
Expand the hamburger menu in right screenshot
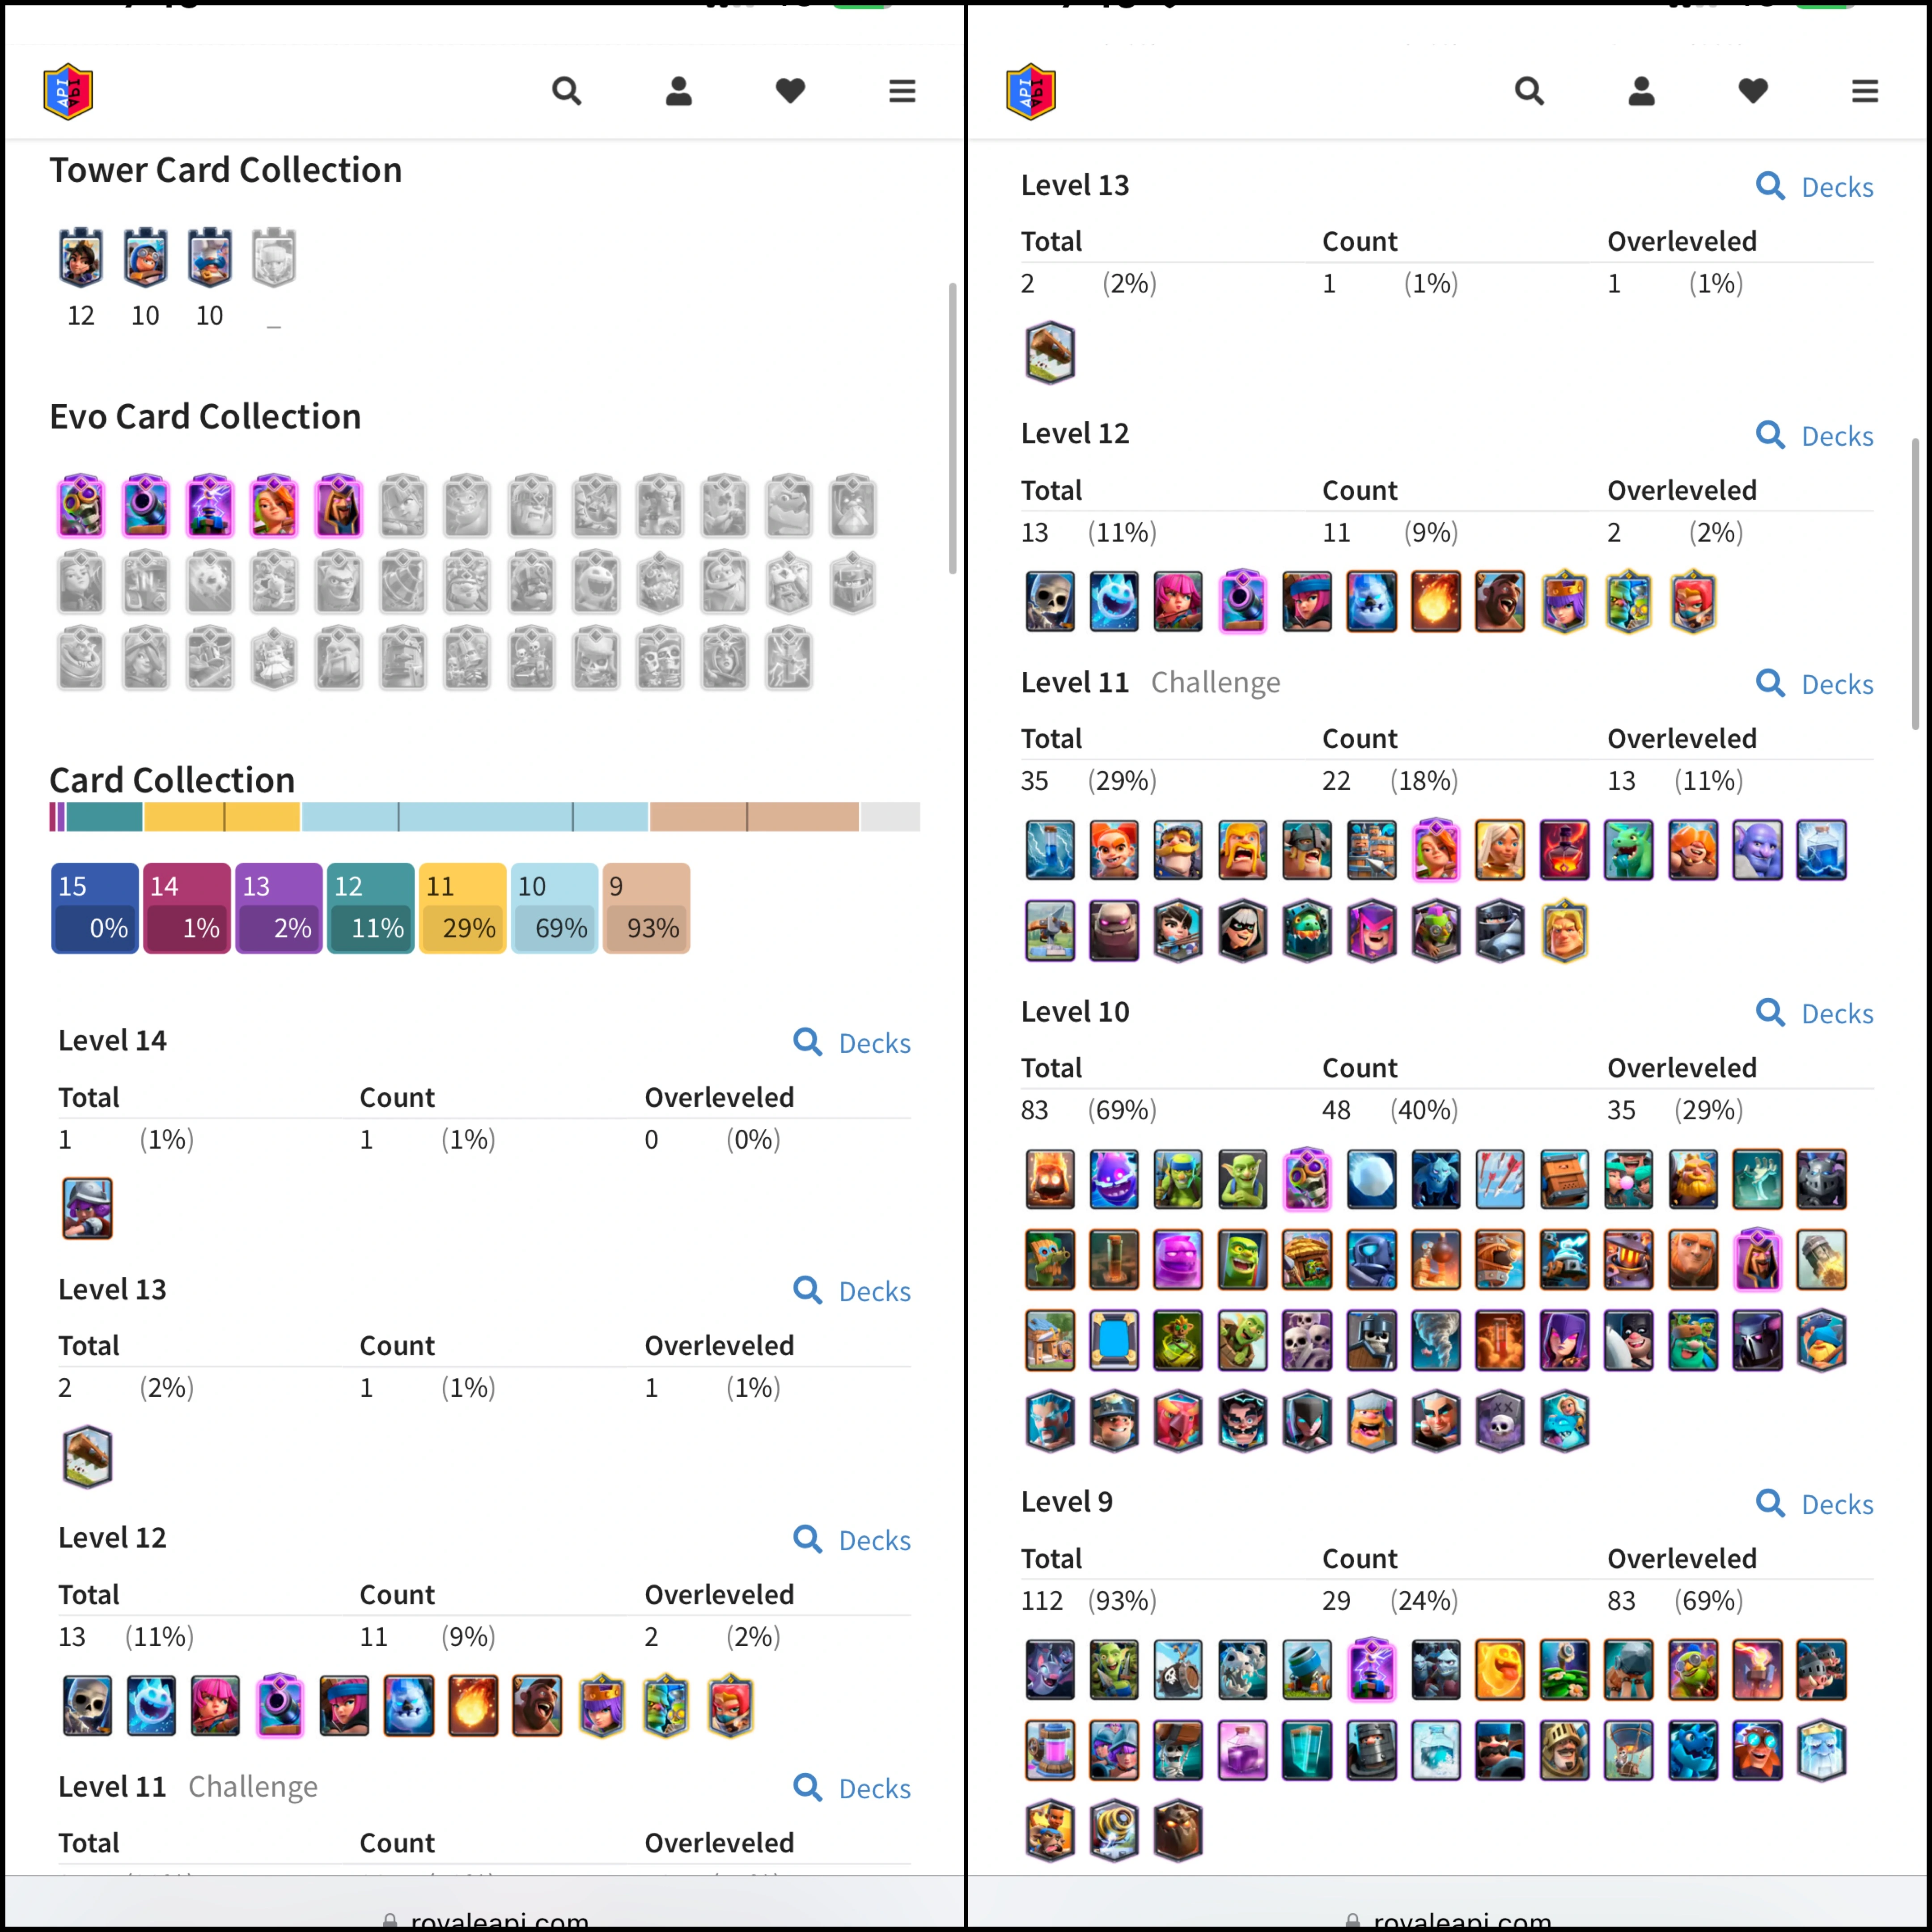pyautogui.click(x=1864, y=91)
